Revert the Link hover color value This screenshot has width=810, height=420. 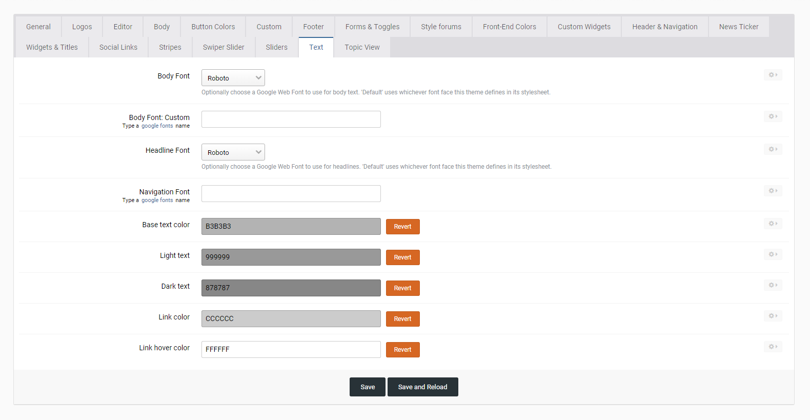pos(402,350)
